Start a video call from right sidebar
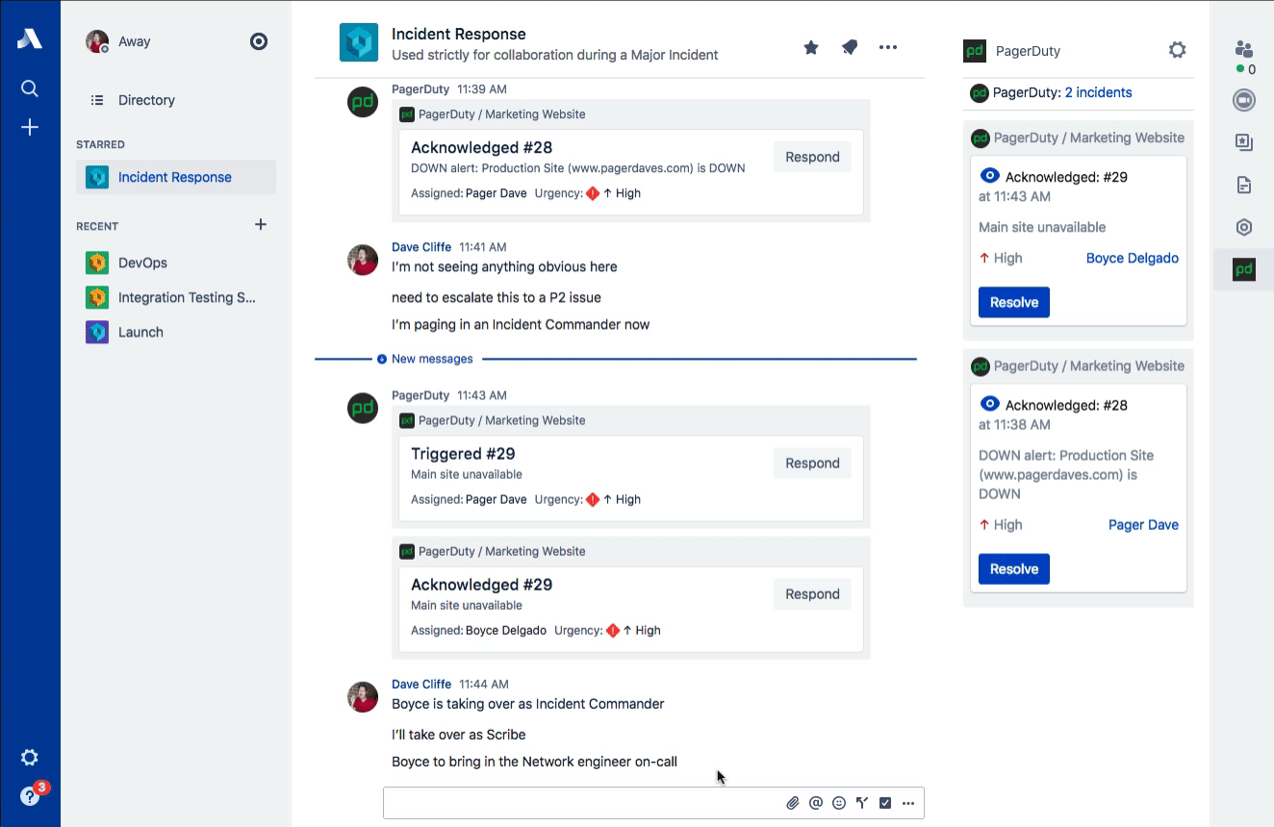The height and width of the screenshot is (827, 1274). coord(1244,100)
